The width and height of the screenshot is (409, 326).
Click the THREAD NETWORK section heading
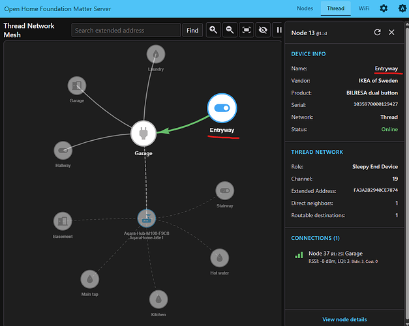pyautogui.click(x=317, y=152)
